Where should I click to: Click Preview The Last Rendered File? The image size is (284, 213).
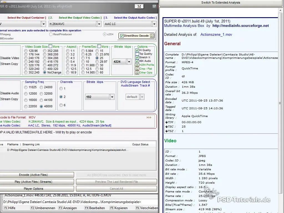pos(116,182)
